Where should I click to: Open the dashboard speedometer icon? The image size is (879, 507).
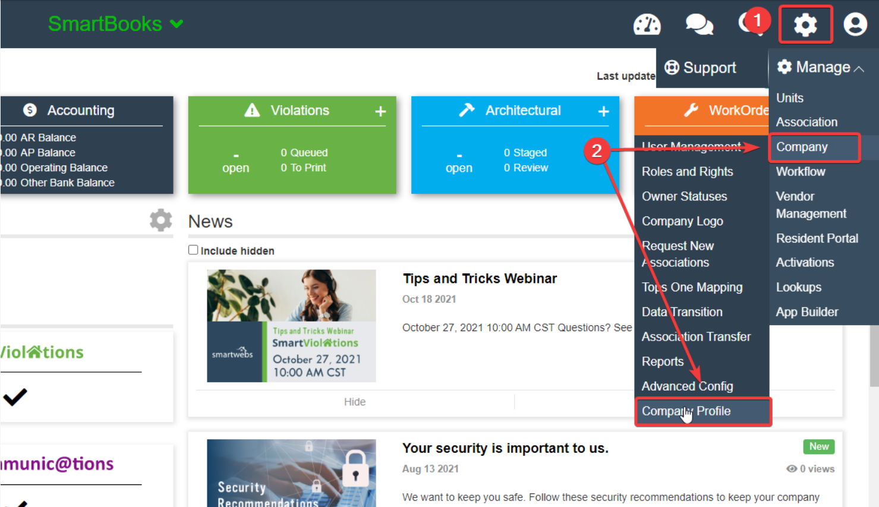(x=647, y=24)
